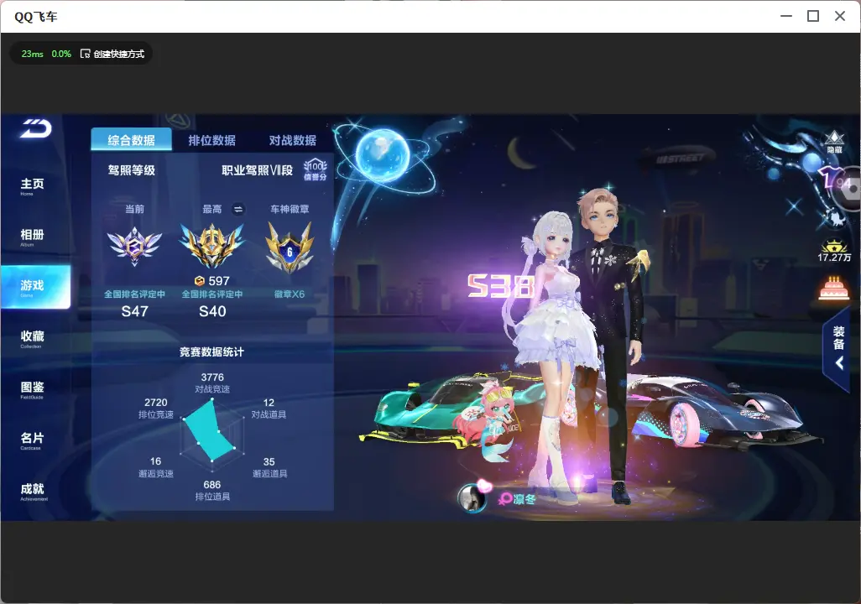Click the 创建快捷方式 create shortcut button
This screenshot has width=861, height=604.
coord(112,54)
